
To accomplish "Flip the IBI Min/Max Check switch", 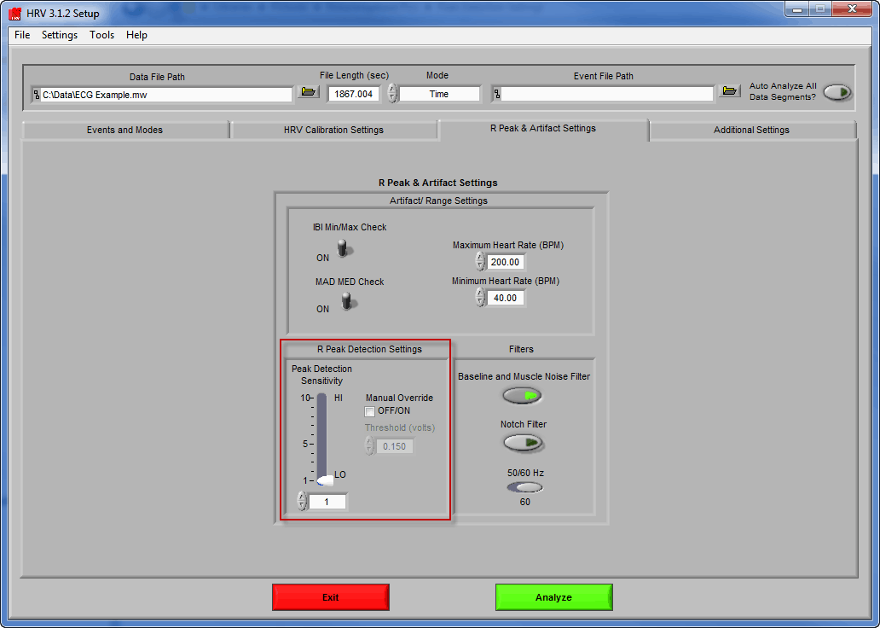I will point(342,248).
